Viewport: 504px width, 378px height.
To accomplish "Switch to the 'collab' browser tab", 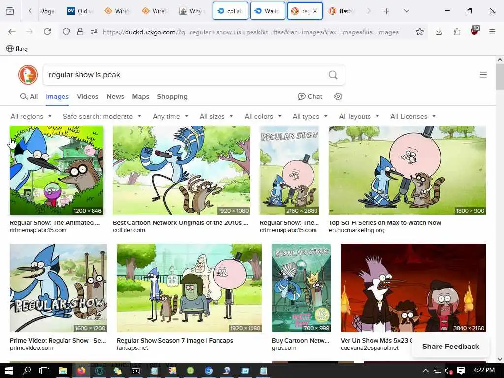I will pos(230,11).
